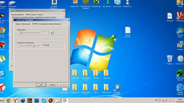
Task: Switch to the Общие tab
Action: tap(18, 24)
